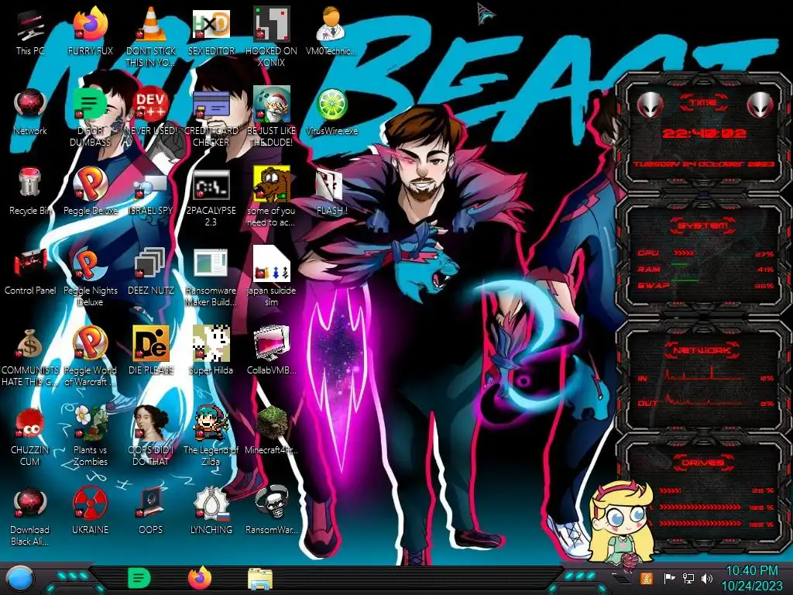Open Ransomware Maker Build... icon
The image size is (793, 595).
(211, 264)
